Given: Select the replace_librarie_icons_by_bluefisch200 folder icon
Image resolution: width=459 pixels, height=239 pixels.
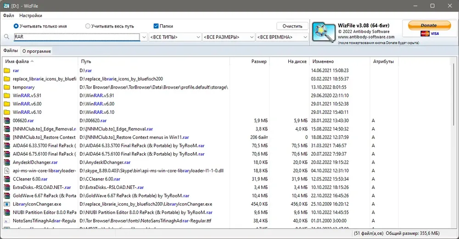Looking at the screenshot, I should click(x=7, y=79).
